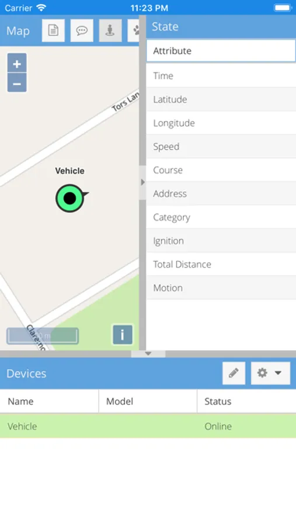Select the Vehicle row in Devices list
This screenshot has height=526, width=296.
148,426
